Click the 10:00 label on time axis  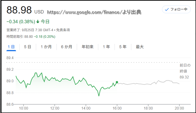pyautogui.click(x=23, y=109)
